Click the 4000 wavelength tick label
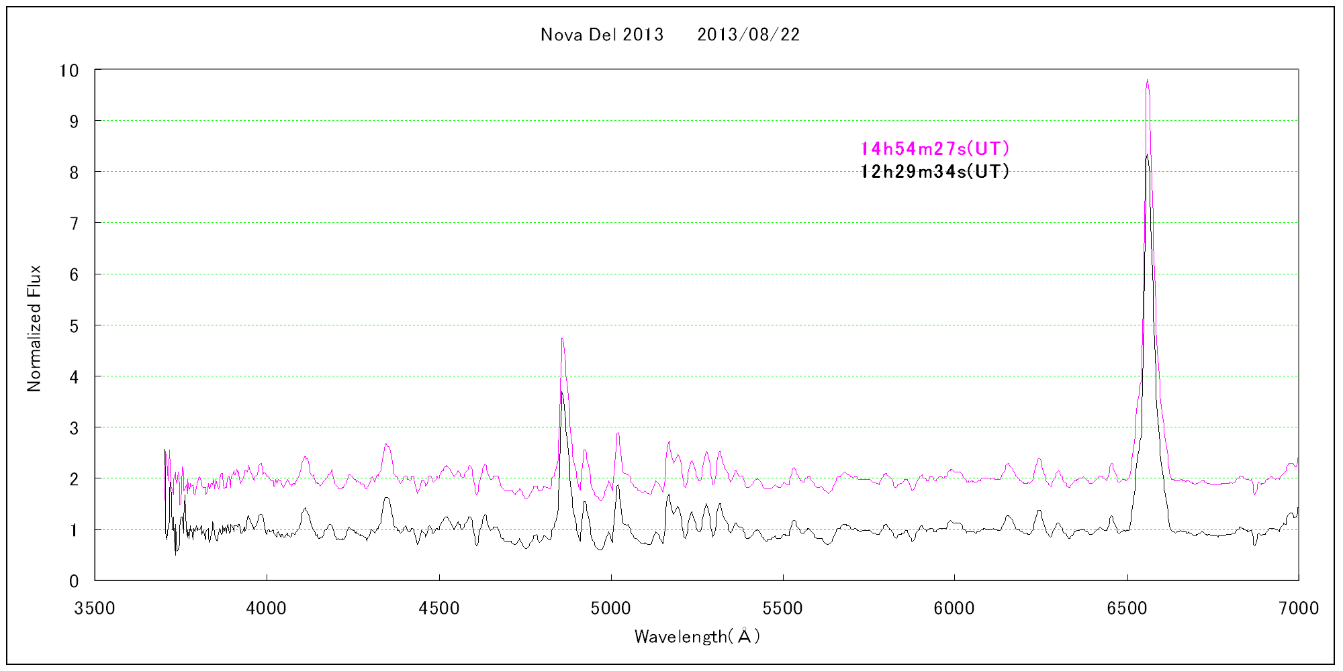Screen dimensions: 1343x671 pyautogui.click(x=267, y=609)
